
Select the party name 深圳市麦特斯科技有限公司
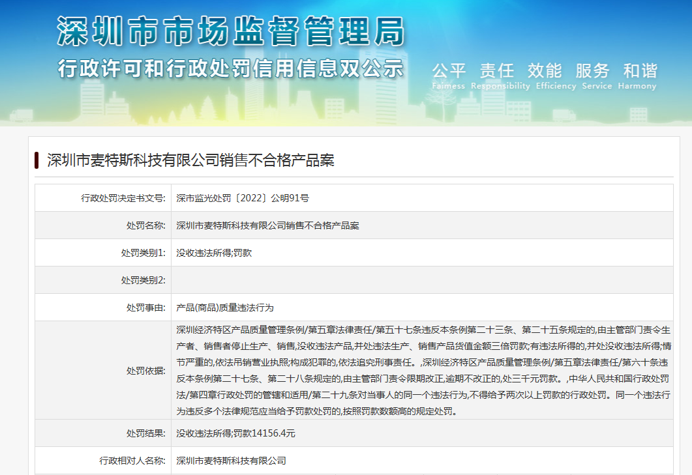coord(232,461)
